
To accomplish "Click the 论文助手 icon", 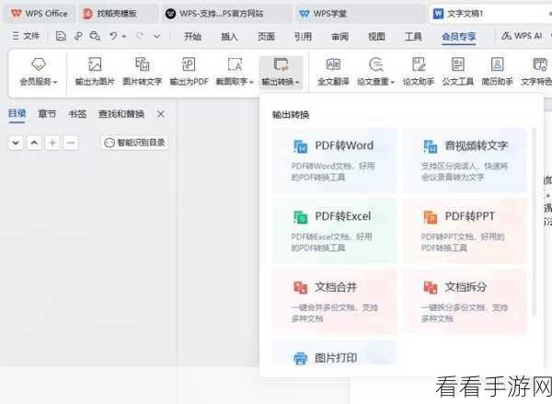I will click(419, 64).
